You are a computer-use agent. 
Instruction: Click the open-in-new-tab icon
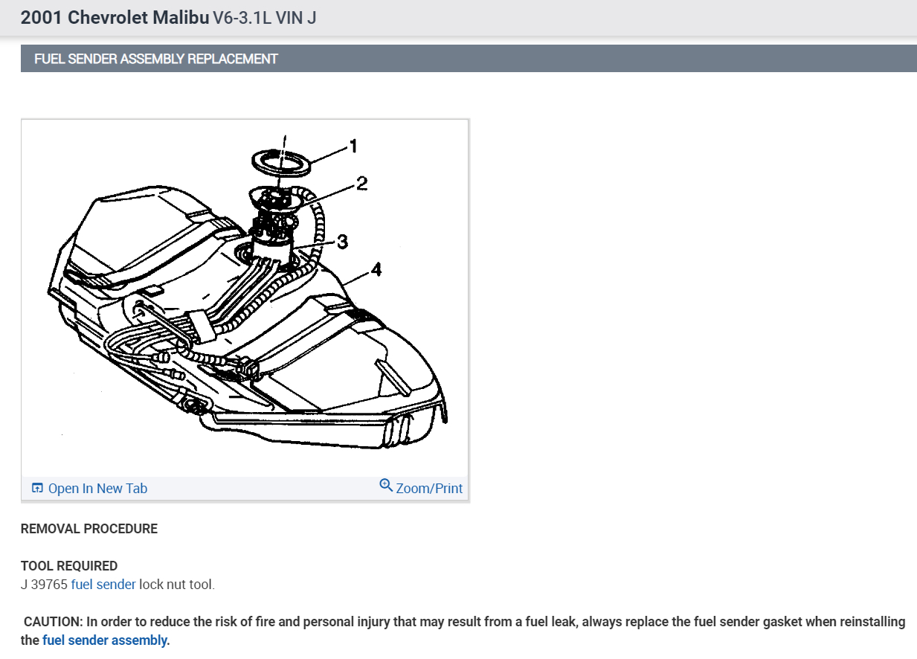point(38,489)
